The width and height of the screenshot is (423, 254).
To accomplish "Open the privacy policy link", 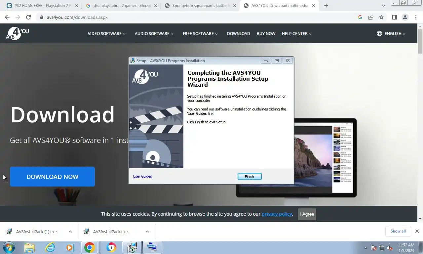I will click(277, 214).
